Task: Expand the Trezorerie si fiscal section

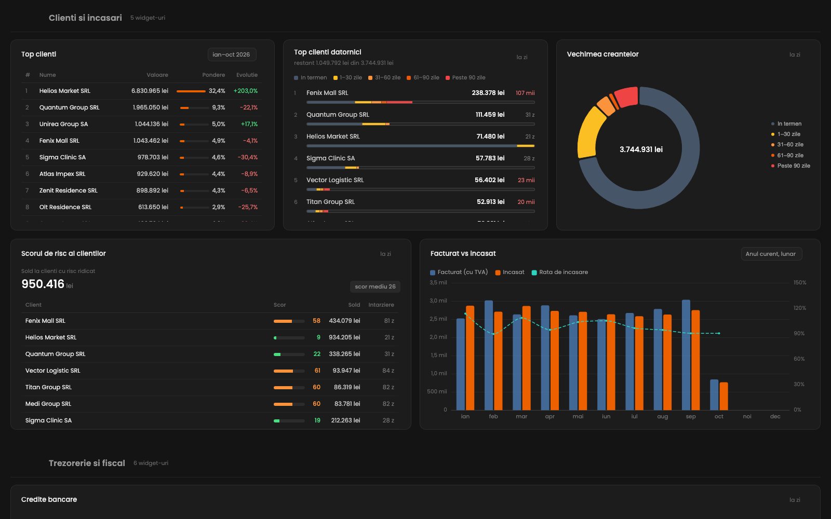Action: point(87,463)
